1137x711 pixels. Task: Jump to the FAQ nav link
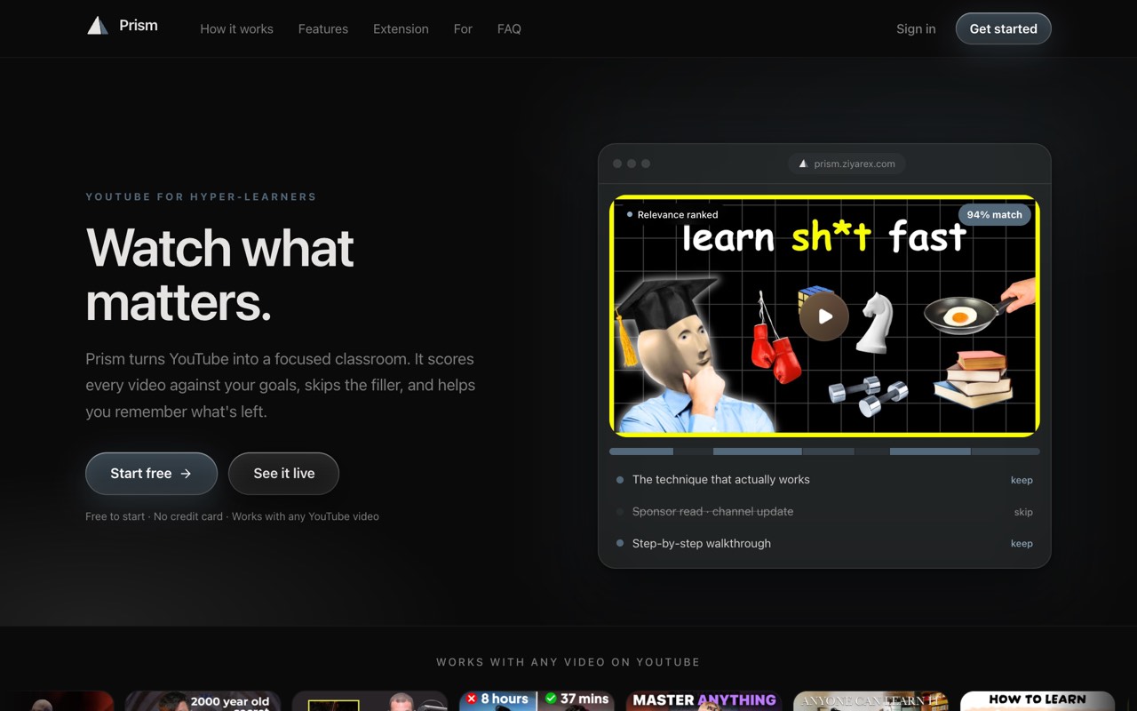point(509,28)
